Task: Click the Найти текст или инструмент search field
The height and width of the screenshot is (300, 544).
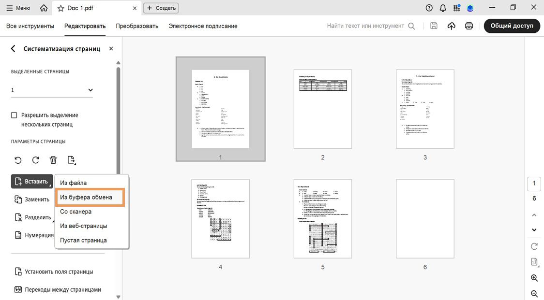Action: 365,26
